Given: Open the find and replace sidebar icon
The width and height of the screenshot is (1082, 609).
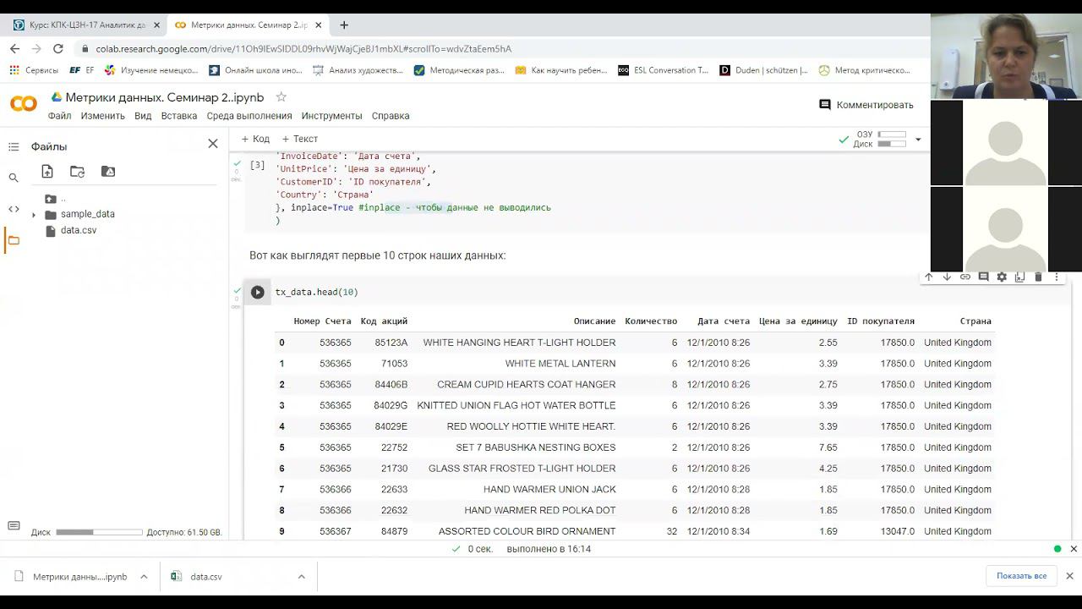Looking at the screenshot, I should [x=14, y=178].
